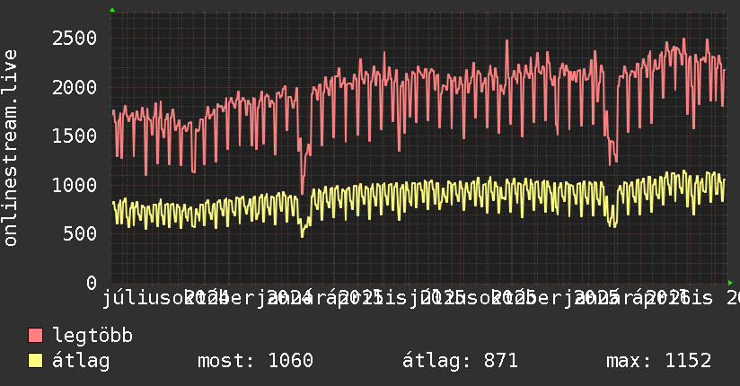
Task: Click the 'most: 1060' value
Action: [x=255, y=361]
